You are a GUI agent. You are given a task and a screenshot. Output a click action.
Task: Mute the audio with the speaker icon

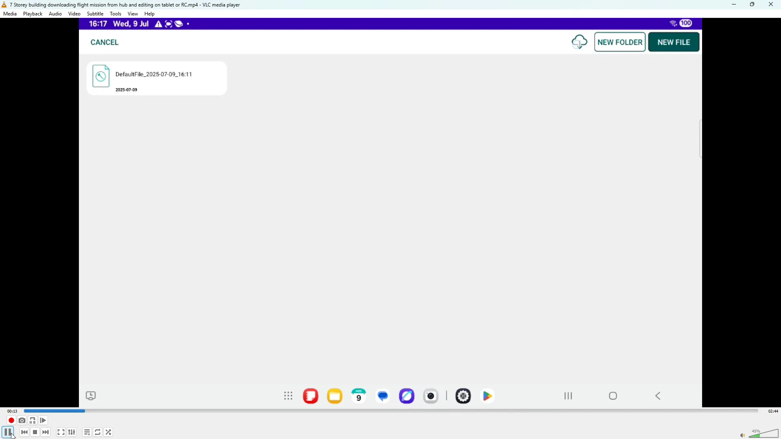(x=742, y=435)
